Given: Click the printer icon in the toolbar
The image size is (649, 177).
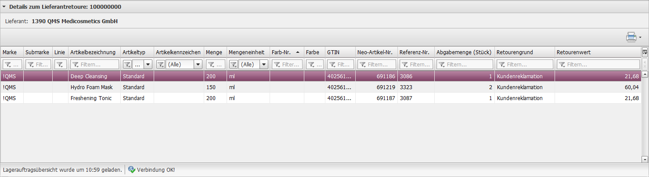Looking at the screenshot, I should (x=631, y=37).
